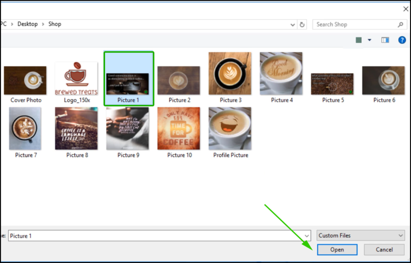This screenshot has height=263, width=411.
Task: Click the 'Picture 8' file name label
Action: click(77, 155)
